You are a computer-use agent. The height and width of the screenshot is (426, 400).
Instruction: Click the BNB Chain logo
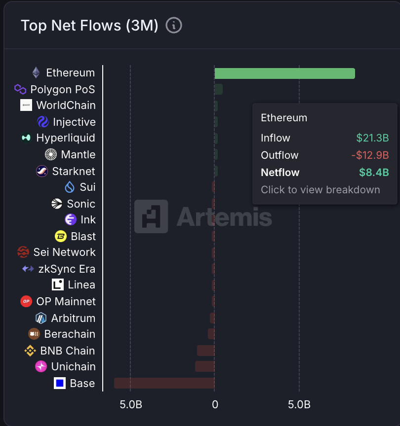coord(30,351)
